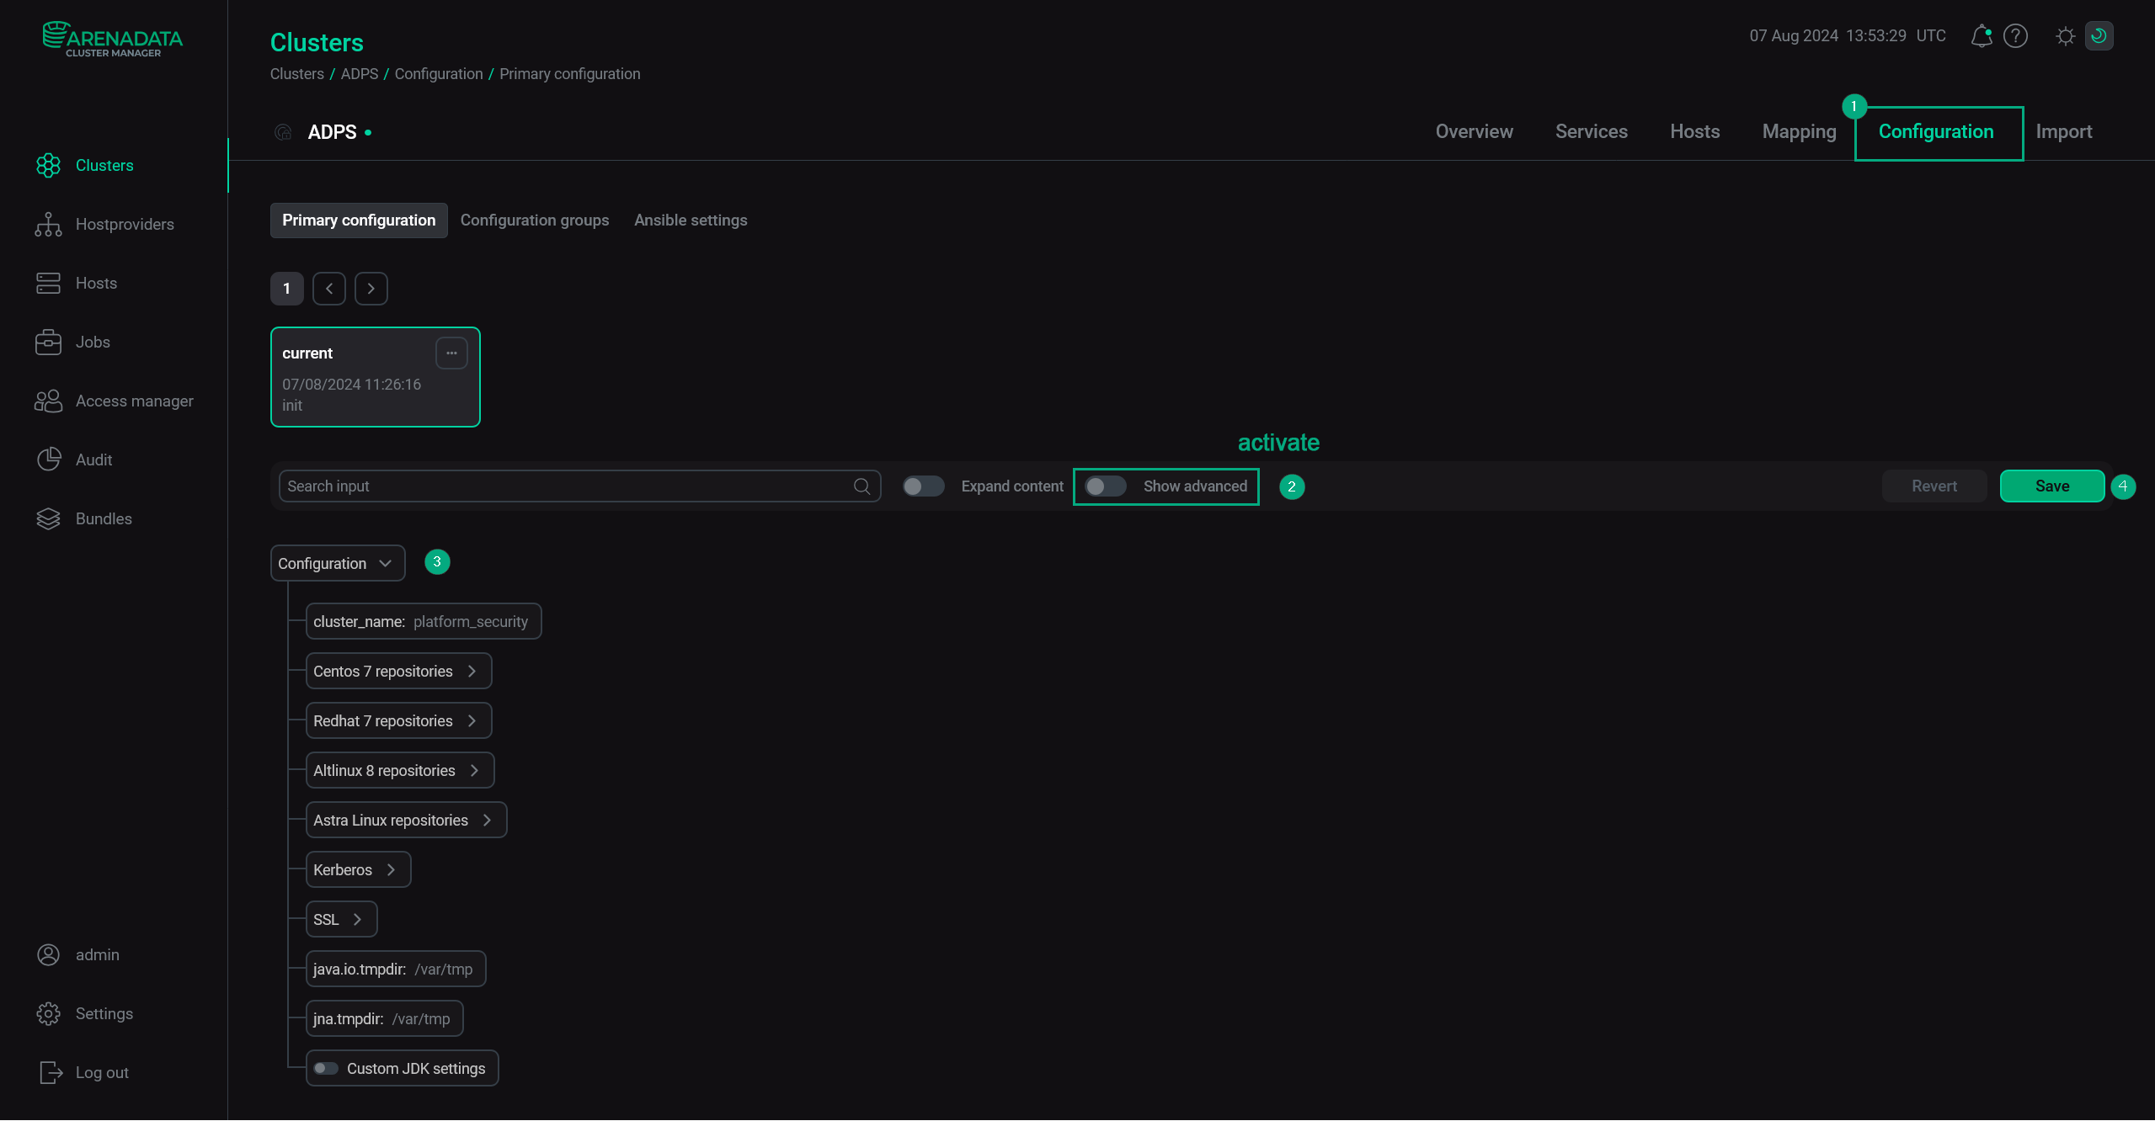Click the search magnifier icon
The height and width of the screenshot is (1121, 2155).
(861, 486)
